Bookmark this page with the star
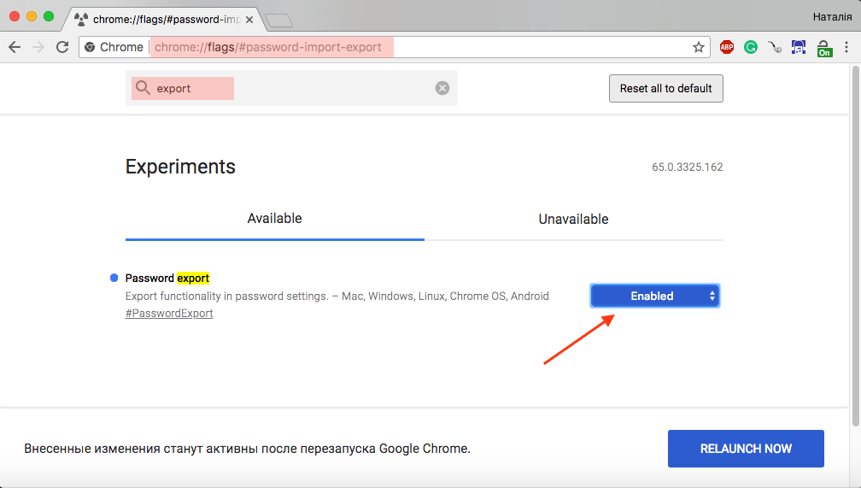Screen dimensions: 861x488 click(x=698, y=47)
